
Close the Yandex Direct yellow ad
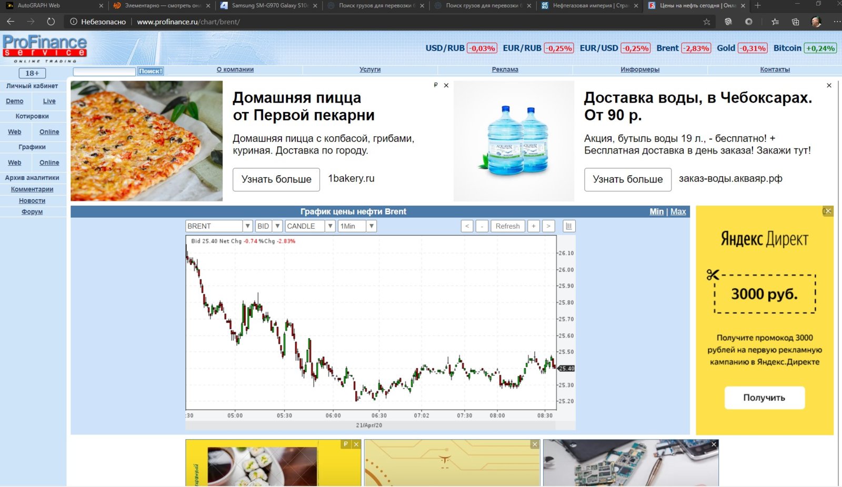(828, 211)
